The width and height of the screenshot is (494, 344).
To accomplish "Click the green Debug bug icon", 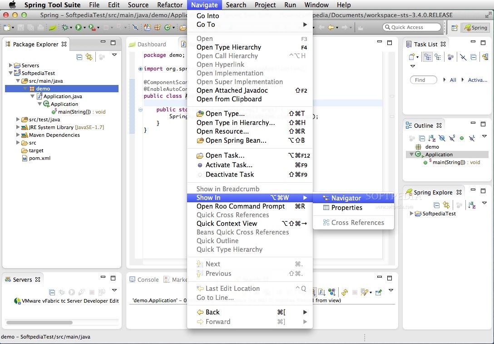I will tap(65, 27).
